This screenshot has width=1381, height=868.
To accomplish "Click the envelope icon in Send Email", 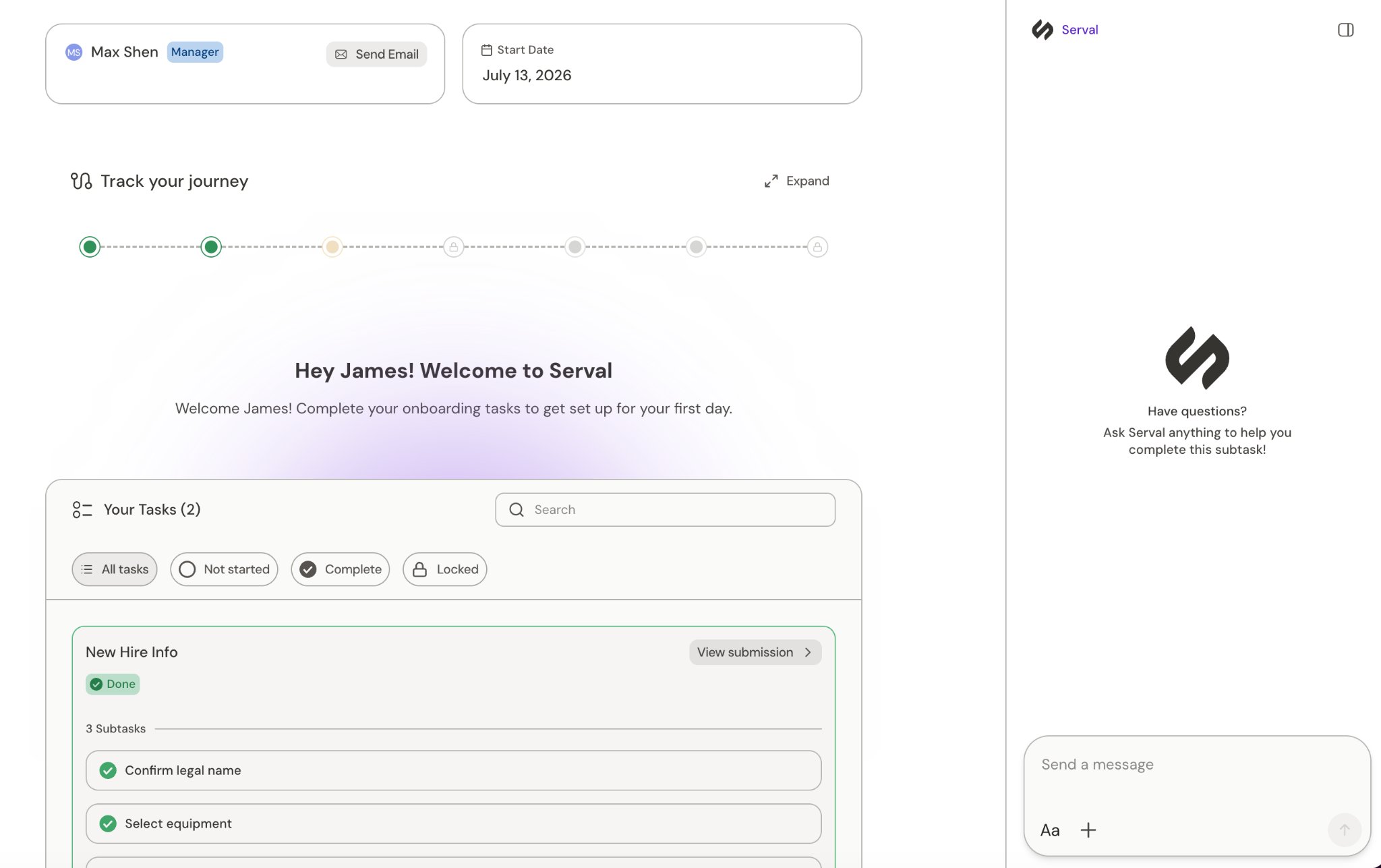I will point(341,54).
